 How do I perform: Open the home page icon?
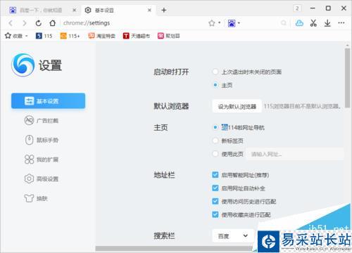53,23
